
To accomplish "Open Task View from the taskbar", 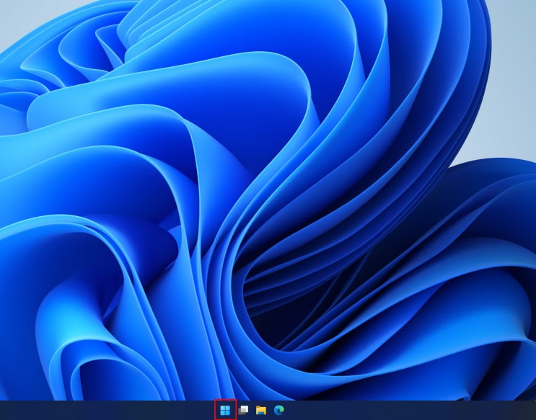I will point(243,410).
